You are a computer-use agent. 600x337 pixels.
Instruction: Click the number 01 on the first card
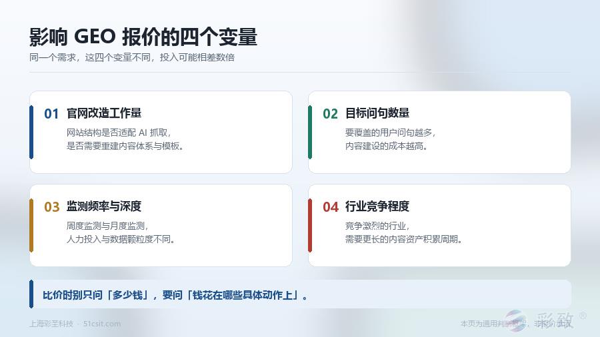point(51,113)
